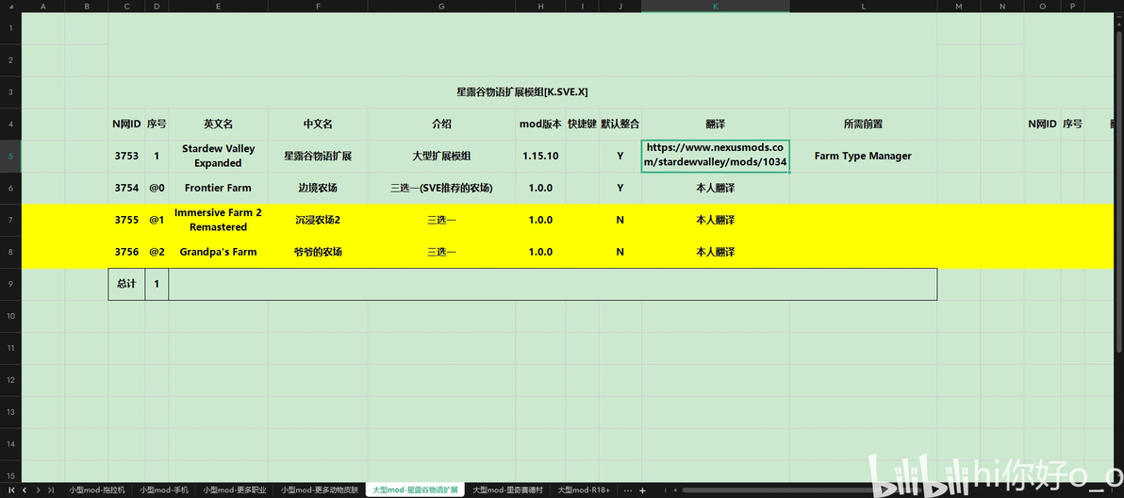This screenshot has width=1124, height=498.
Task: Open the more sheets ellipsis menu
Action: tap(628, 490)
